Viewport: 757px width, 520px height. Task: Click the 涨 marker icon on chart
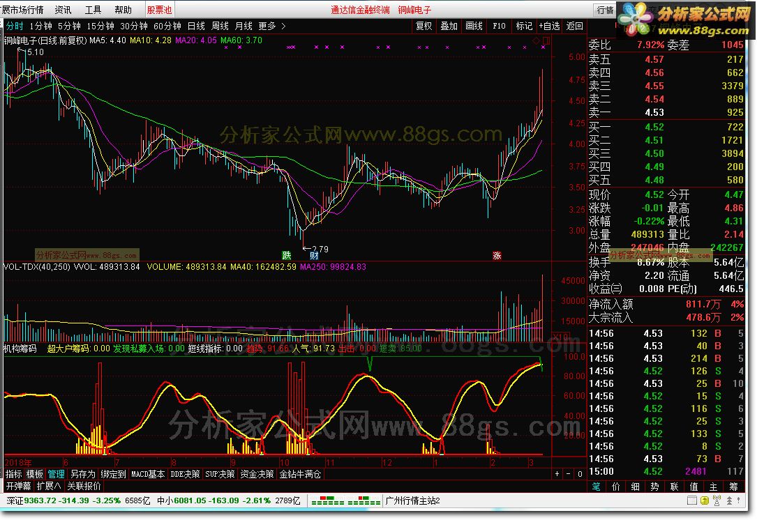(x=497, y=255)
